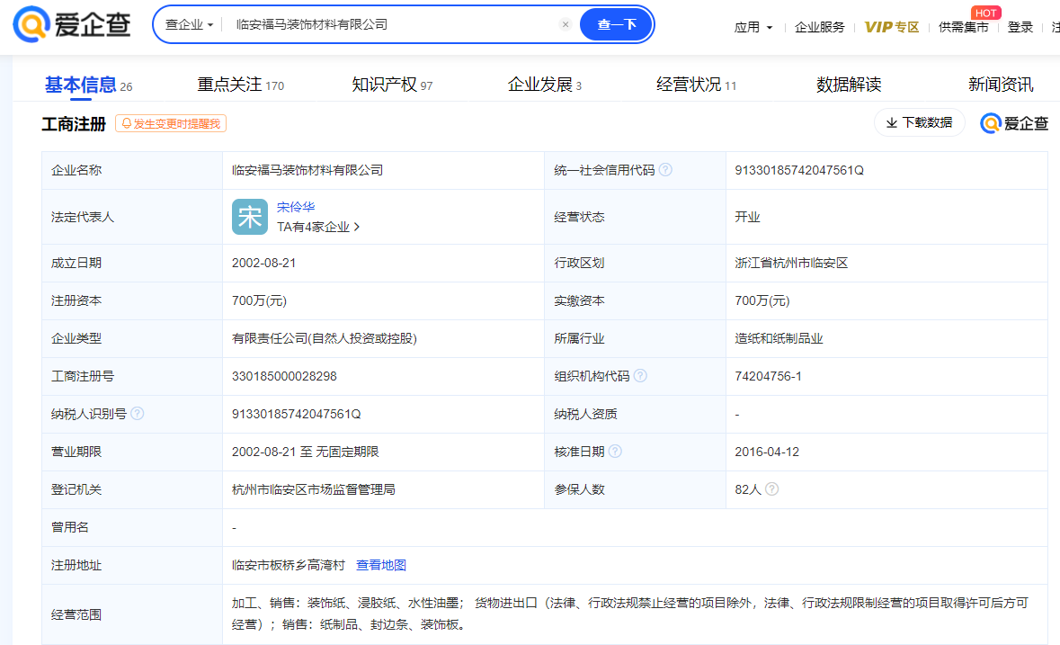Image resolution: width=1060 pixels, height=645 pixels.
Task: Click the 浙江省杭州市临安区 region value
Action: 791,263
